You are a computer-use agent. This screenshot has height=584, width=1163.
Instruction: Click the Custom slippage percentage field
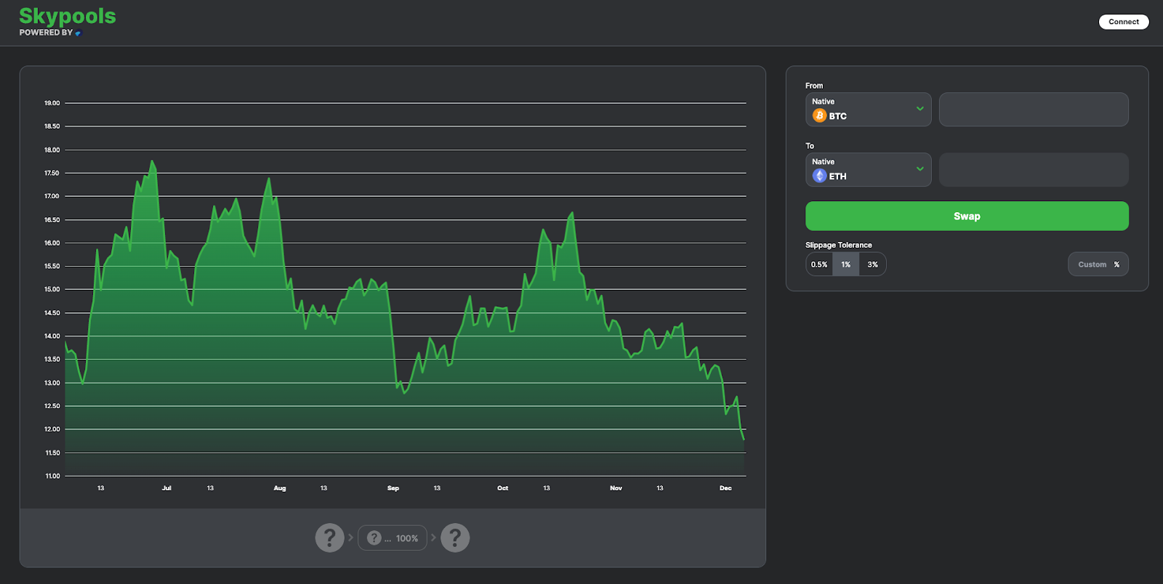pyautogui.click(x=1098, y=264)
